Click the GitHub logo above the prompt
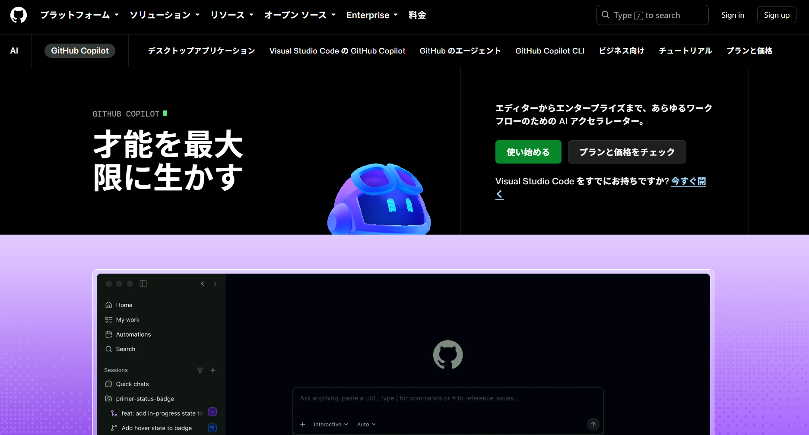 click(448, 355)
